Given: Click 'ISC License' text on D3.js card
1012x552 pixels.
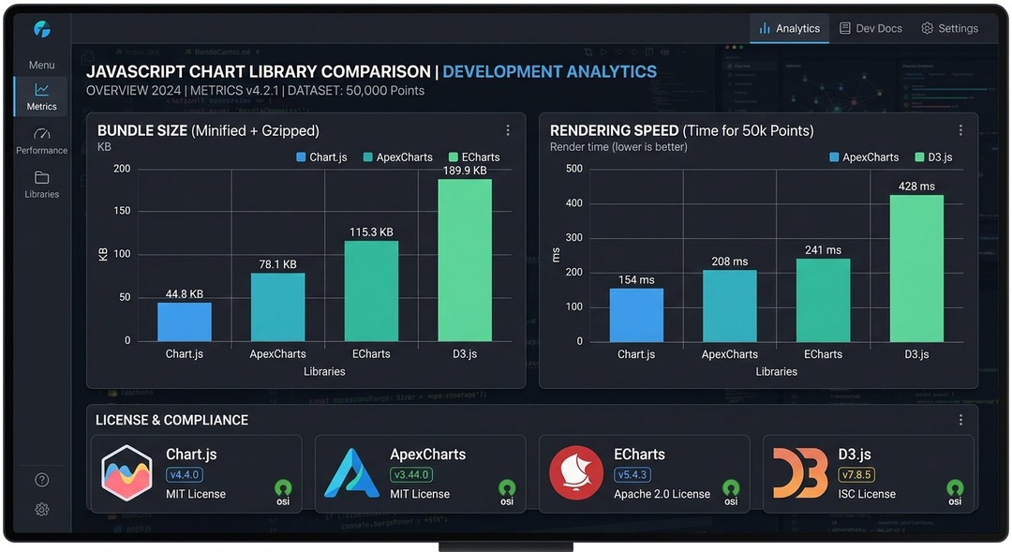Looking at the screenshot, I should coord(867,494).
